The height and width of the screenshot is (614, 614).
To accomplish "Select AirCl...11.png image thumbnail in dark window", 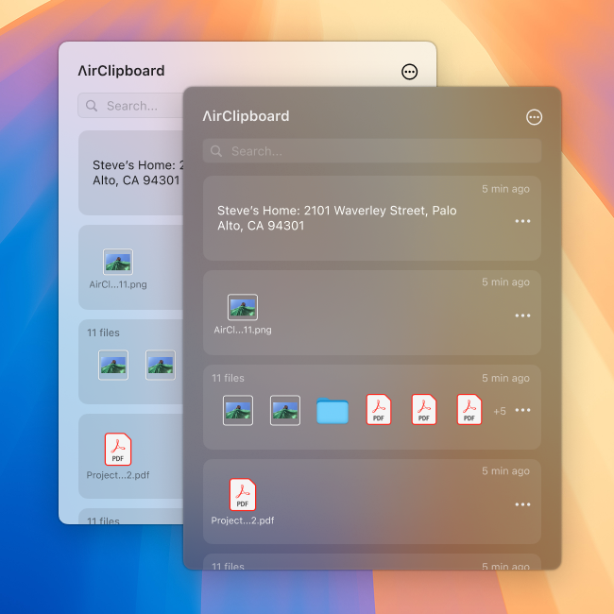I will click(243, 307).
